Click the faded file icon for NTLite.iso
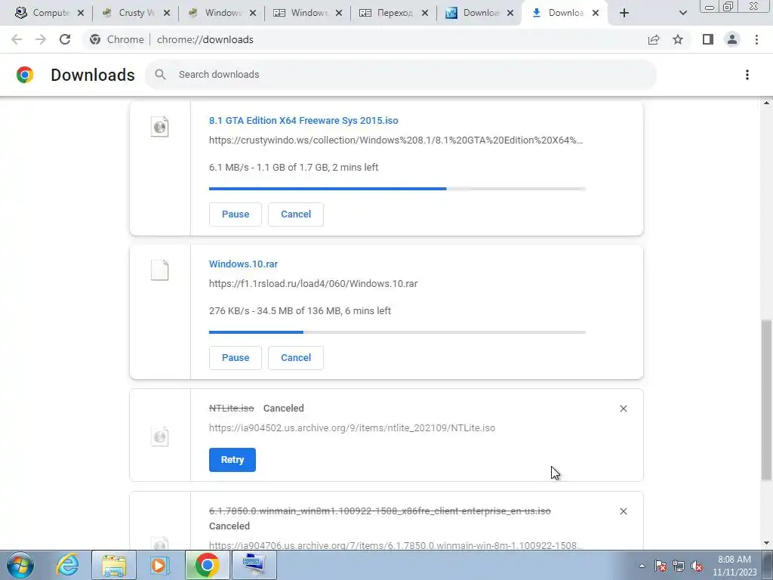This screenshot has height=580, width=773. 160,436
